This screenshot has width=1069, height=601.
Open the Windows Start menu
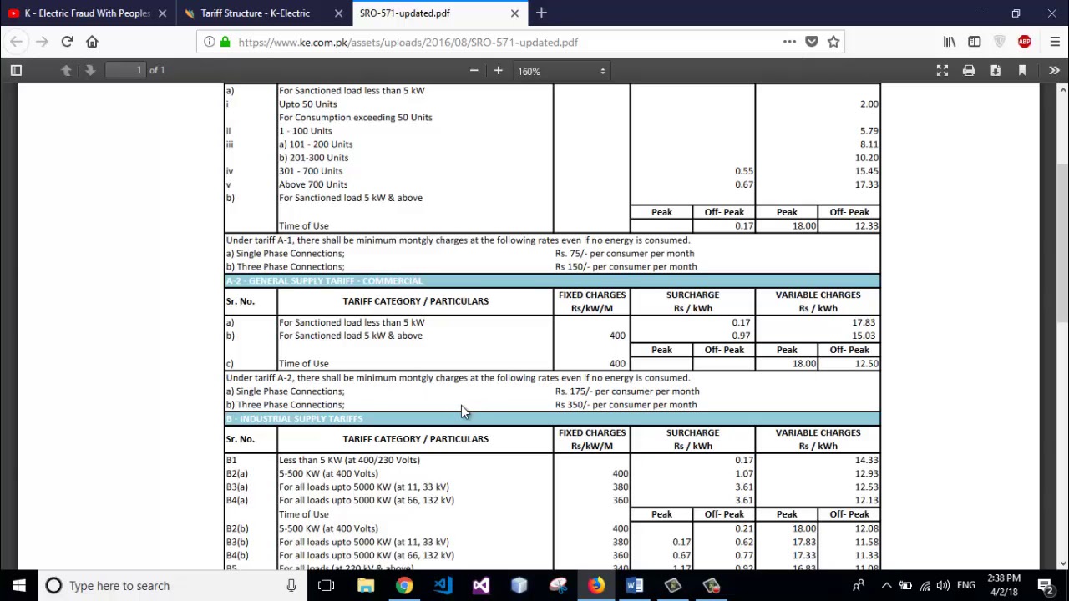click(19, 586)
